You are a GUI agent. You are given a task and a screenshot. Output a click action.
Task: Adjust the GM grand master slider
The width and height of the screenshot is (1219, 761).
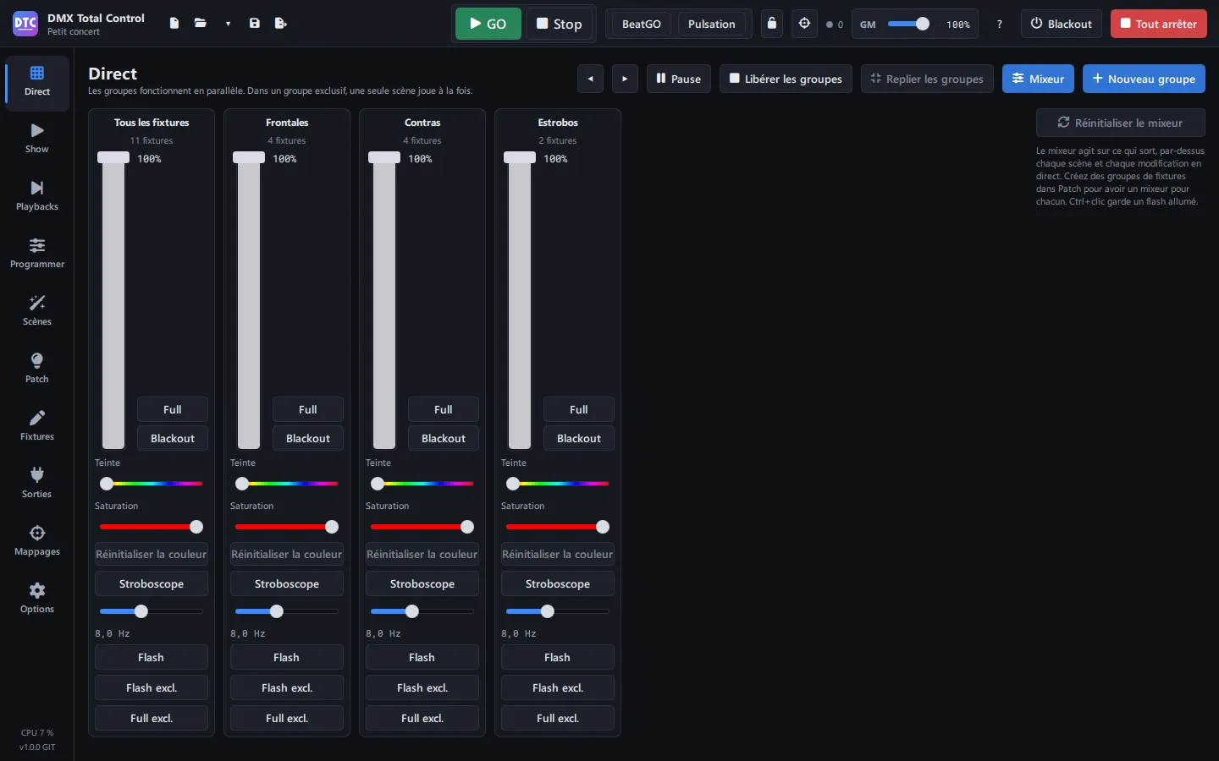pyautogui.click(x=908, y=24)
